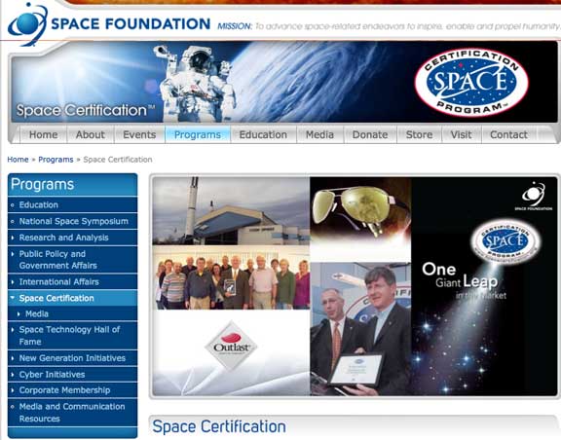Open the Programs navigation tab

coord(198,134)
